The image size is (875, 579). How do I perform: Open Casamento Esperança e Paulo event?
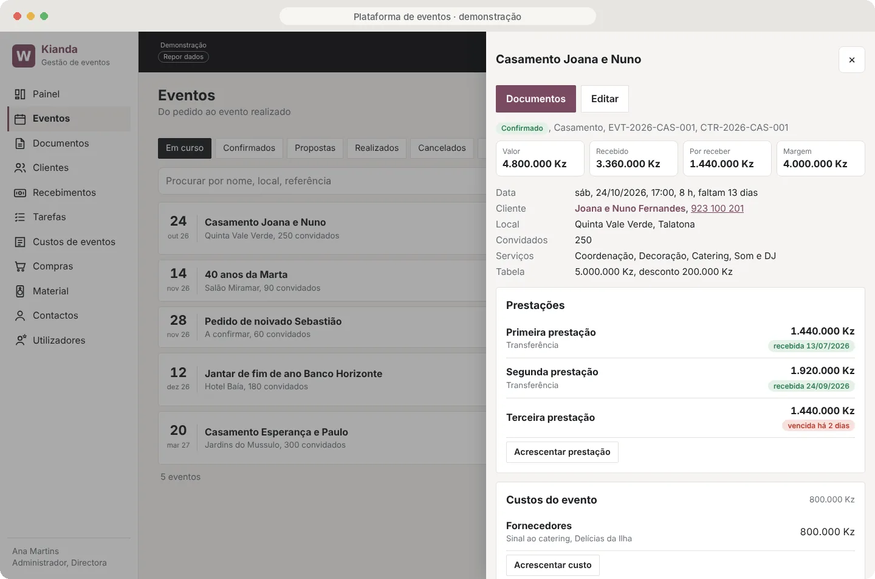322,438
